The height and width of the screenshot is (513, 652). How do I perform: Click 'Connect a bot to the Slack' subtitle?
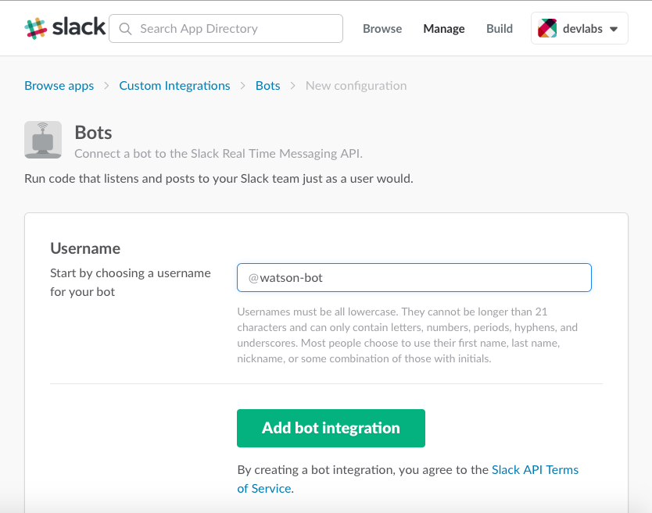pos(218,154)
